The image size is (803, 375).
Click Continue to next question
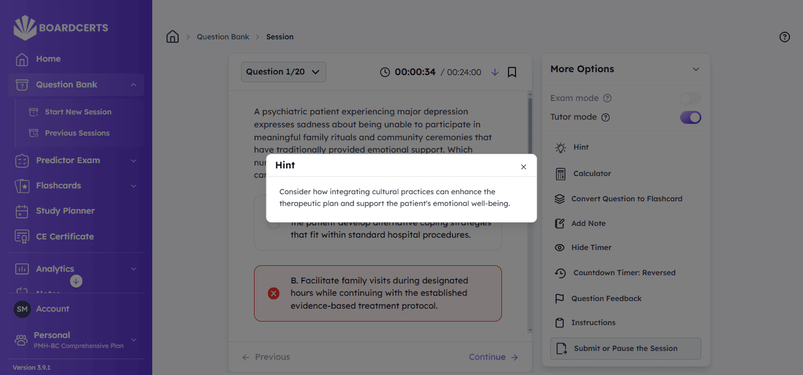(x=493, y=356)
